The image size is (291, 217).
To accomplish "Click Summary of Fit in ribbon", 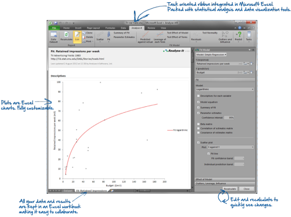I will coord(122,33).
